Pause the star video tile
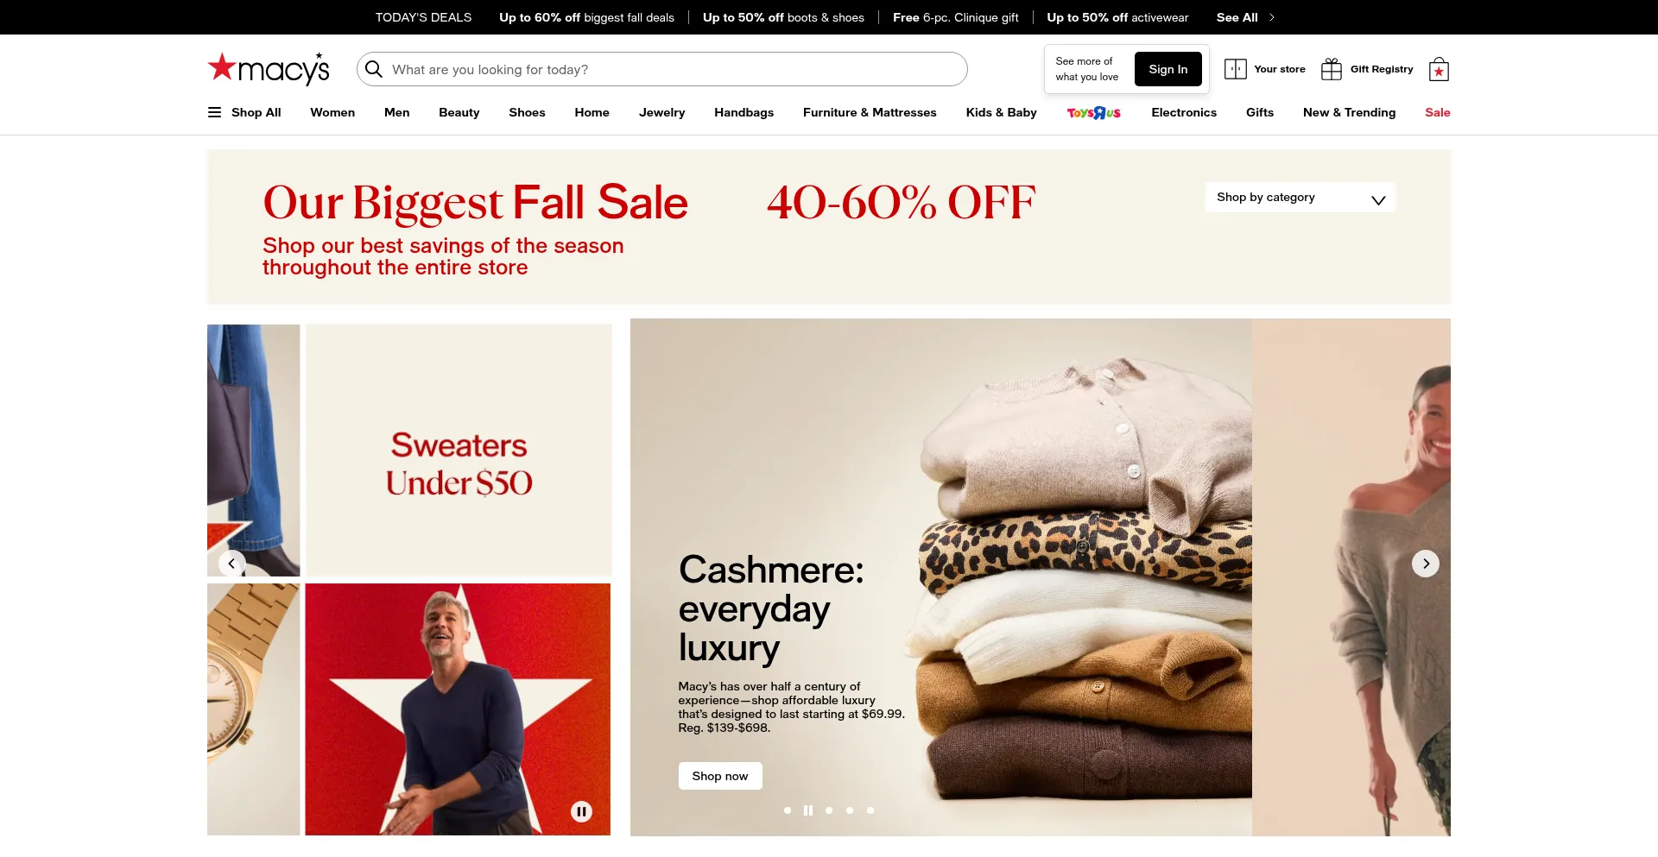The width and height of the screenshot is (1658, 857). [x=582, y=811]
